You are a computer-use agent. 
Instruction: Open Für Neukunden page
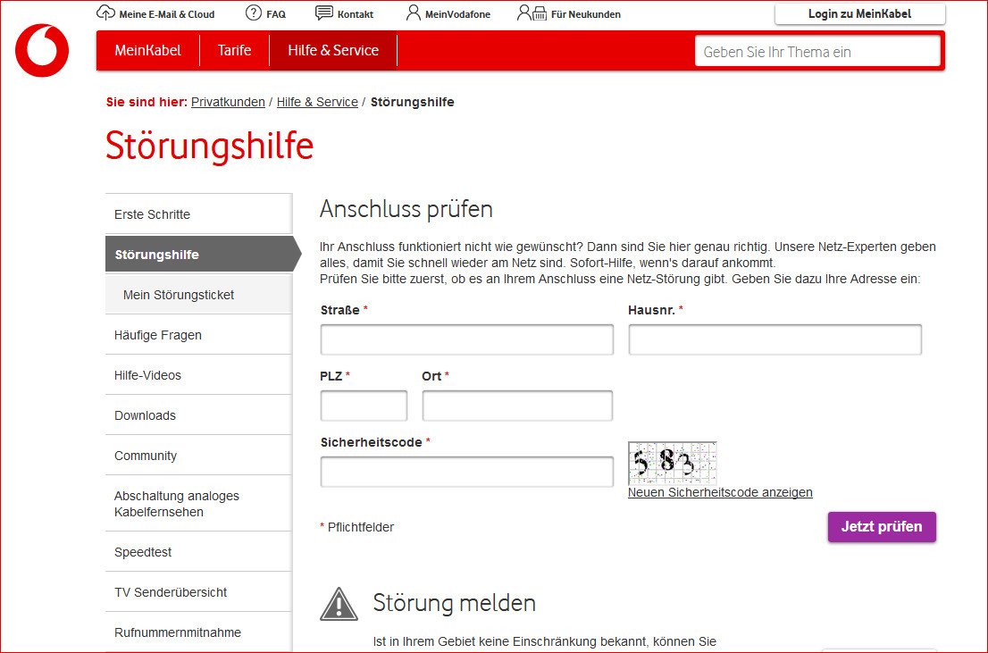(586, 14)
